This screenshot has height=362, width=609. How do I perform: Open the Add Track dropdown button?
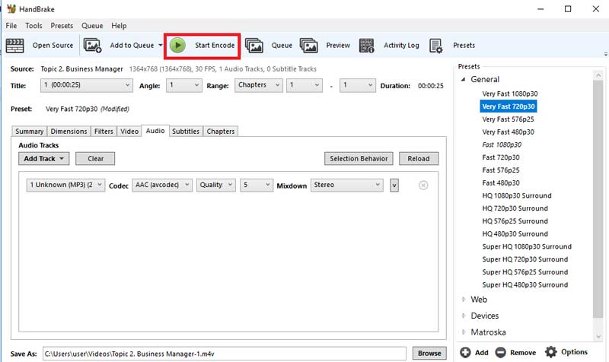tap(44, 159)
